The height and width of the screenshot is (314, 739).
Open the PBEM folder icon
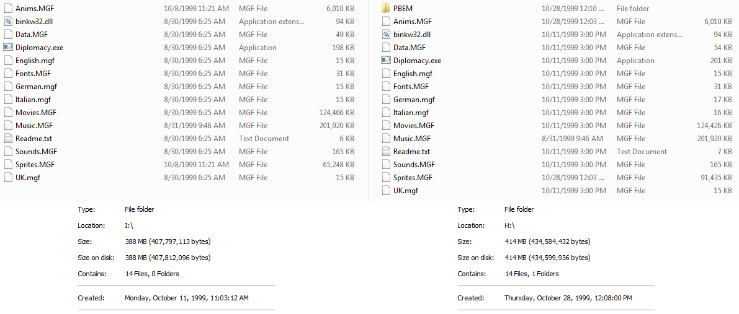[x=385, y=9]
